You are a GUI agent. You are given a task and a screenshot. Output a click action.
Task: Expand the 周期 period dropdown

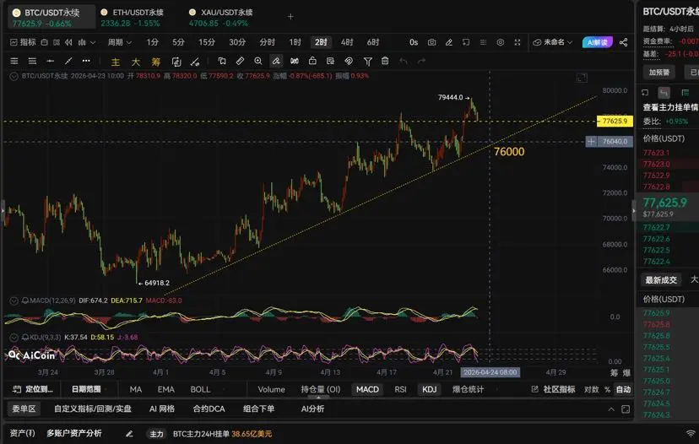click(x=120, y=42)
